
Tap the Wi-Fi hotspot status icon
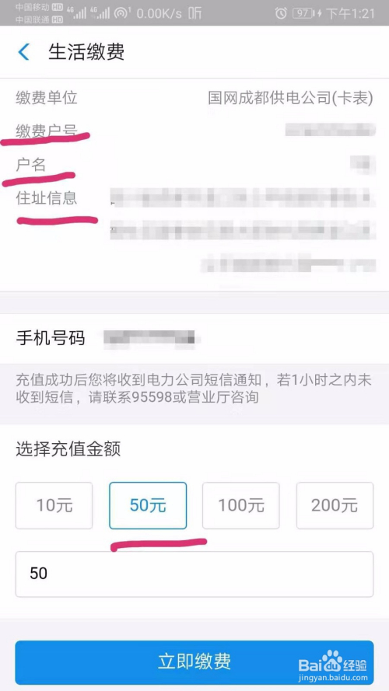[x=121, y=13]
